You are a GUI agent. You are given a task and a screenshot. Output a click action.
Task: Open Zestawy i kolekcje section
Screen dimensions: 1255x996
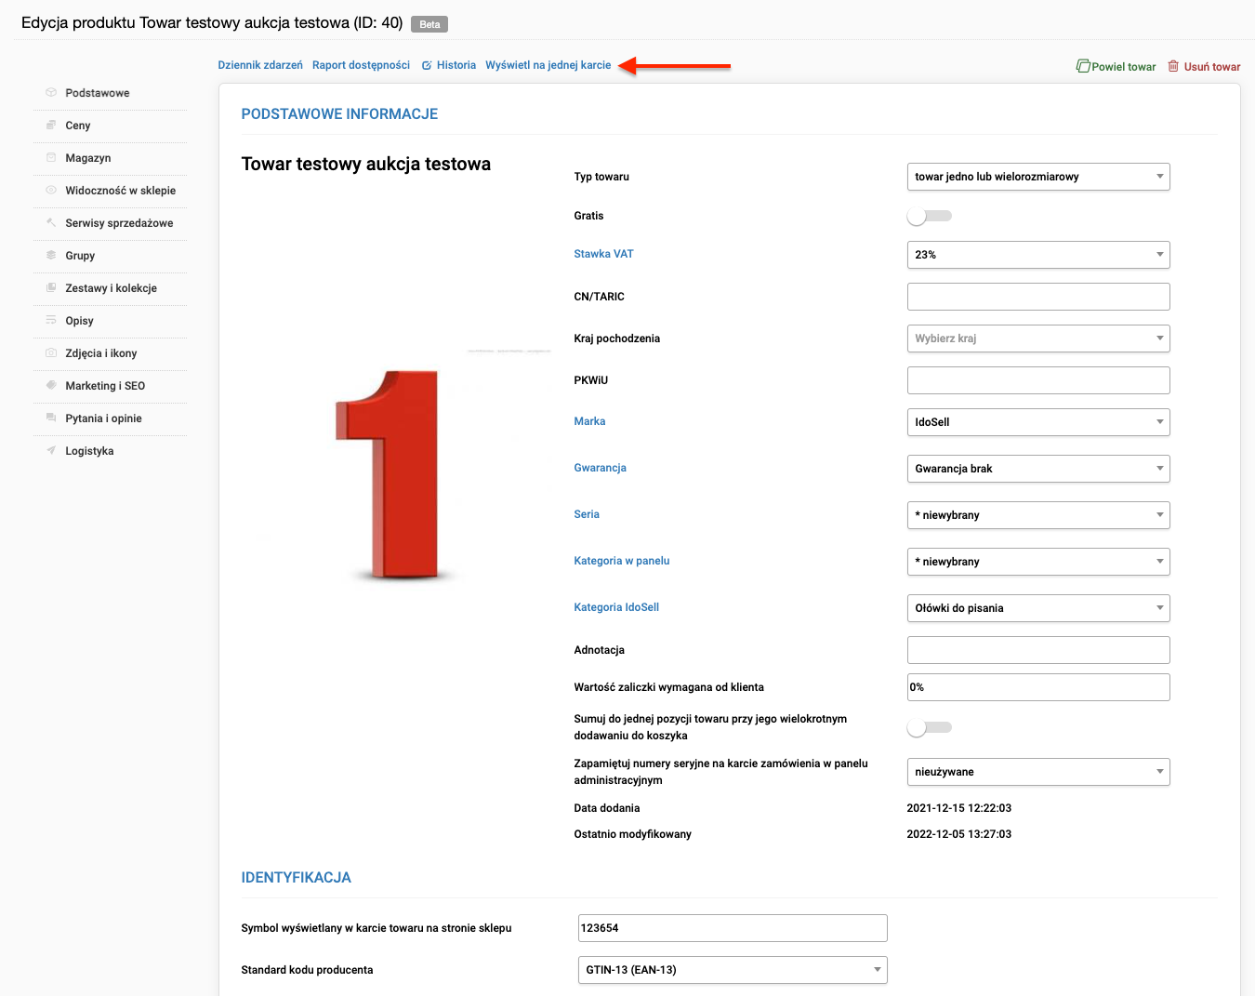pos(112,288)
